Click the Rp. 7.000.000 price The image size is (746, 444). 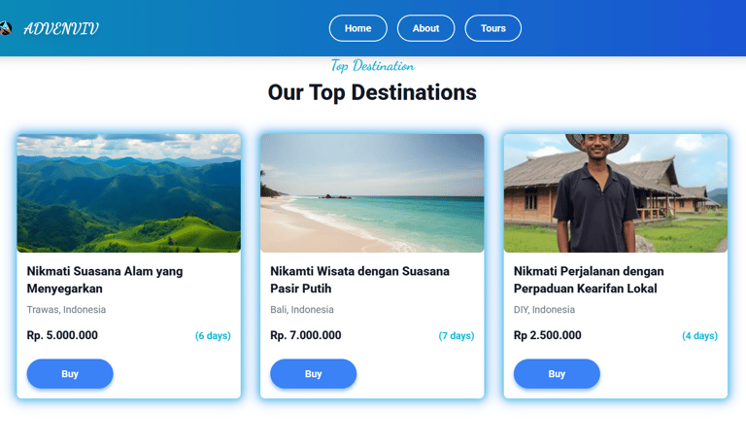pos(306,335)
